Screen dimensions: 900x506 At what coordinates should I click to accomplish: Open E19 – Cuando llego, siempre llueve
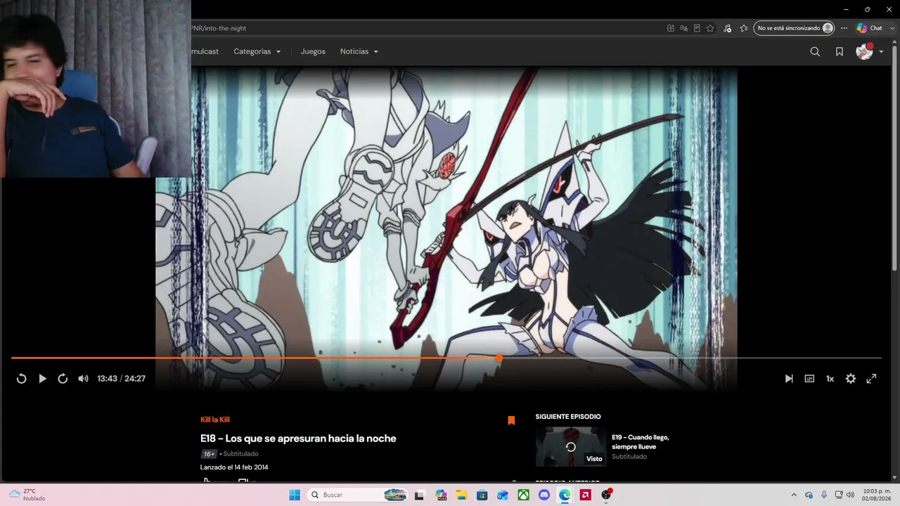coord(641,442)
